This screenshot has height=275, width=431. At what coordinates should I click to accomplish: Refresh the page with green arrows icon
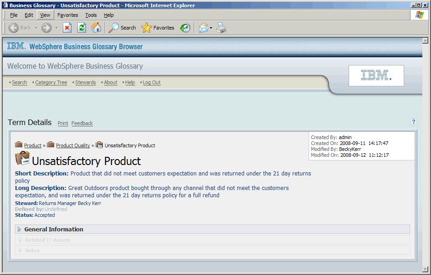(x=81, y=28)
